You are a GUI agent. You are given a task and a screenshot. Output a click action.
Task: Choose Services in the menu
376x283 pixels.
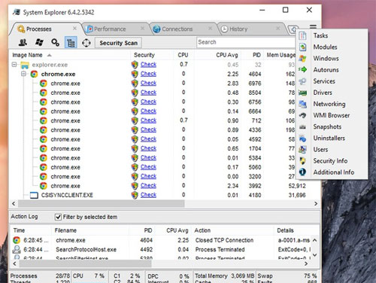[x=324, y=81]
